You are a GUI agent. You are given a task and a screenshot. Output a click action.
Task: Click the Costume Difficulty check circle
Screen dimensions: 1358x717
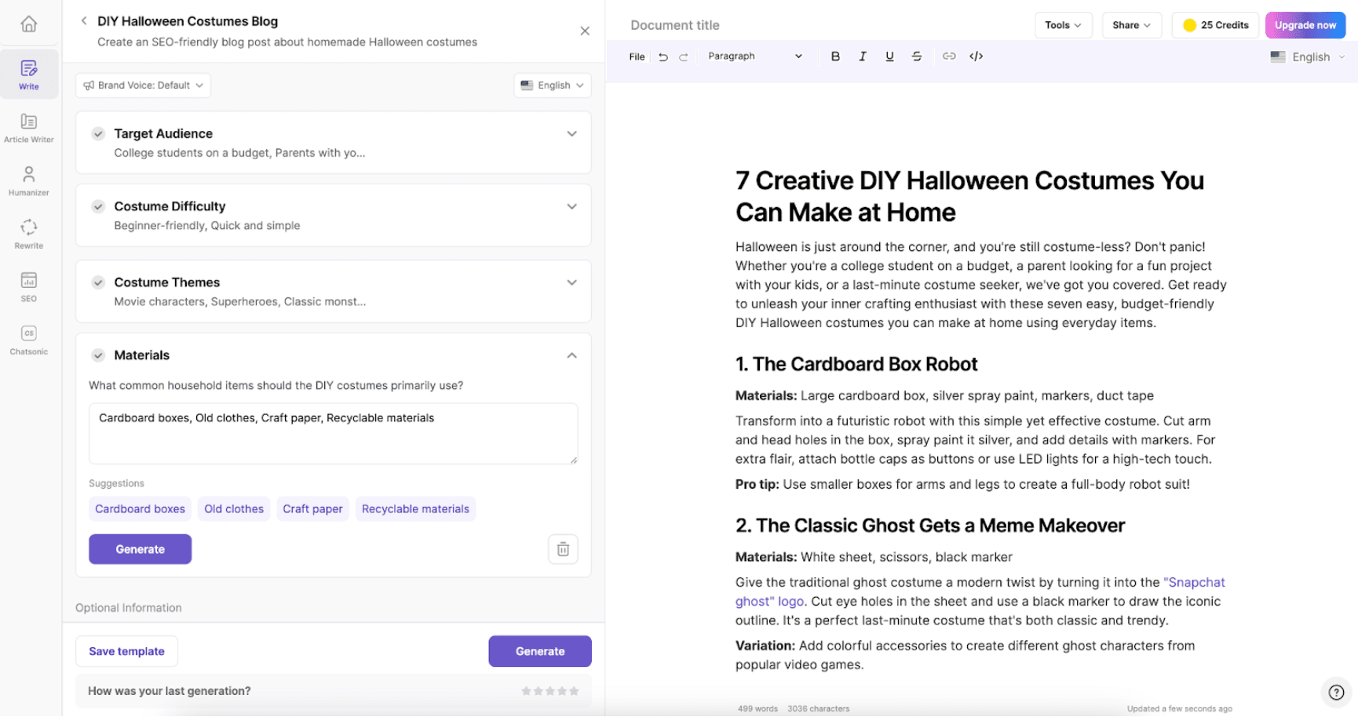point(98,206)
